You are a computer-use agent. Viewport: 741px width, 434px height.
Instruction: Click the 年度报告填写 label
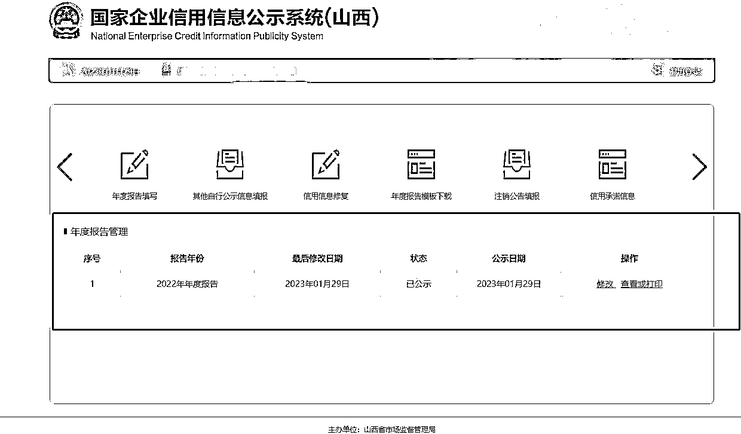(x=134, y=196)
